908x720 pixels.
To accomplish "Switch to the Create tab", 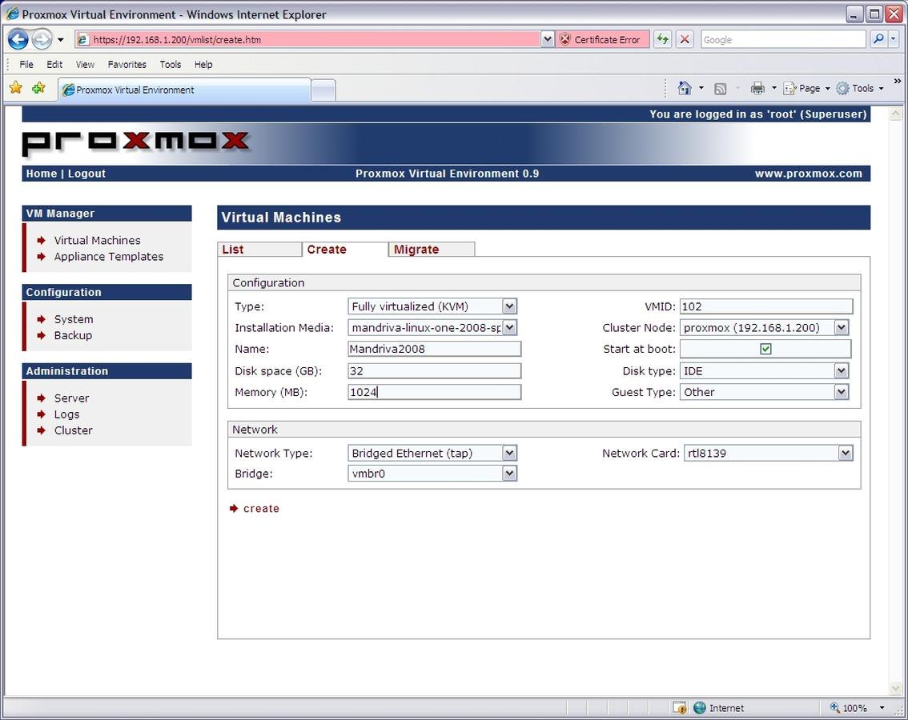I will coord(344,250).
